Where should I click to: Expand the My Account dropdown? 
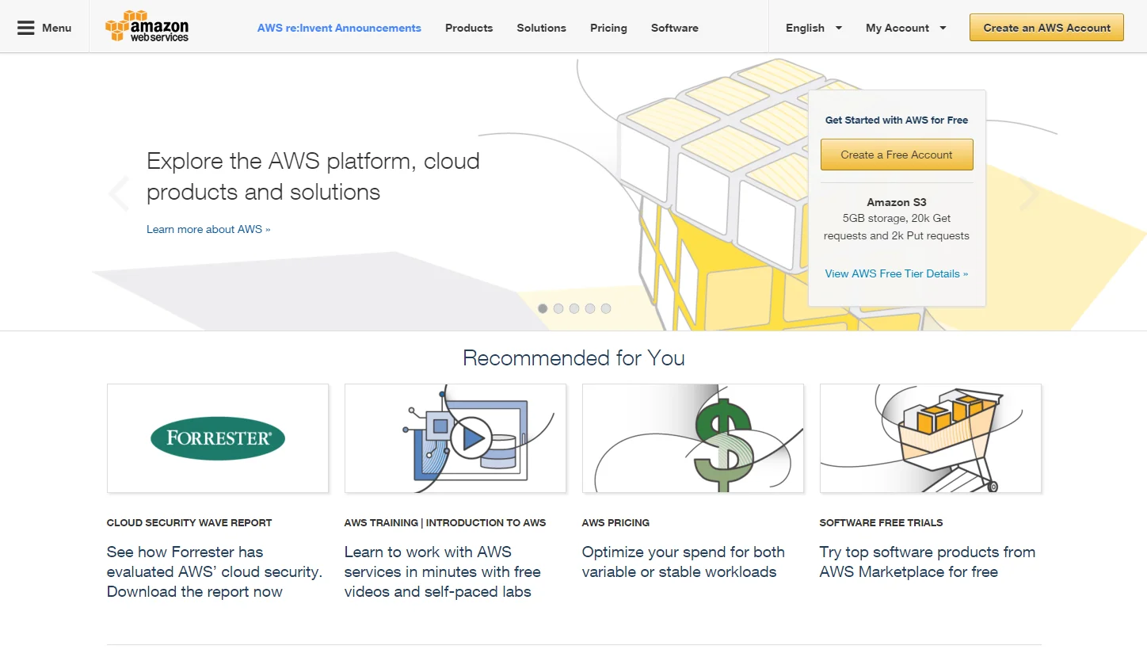[x=905, y=28]
